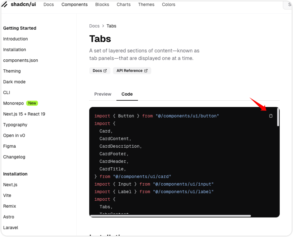
Task: Go to Theming in the sidebar
Action: click(x=12, y=71)
